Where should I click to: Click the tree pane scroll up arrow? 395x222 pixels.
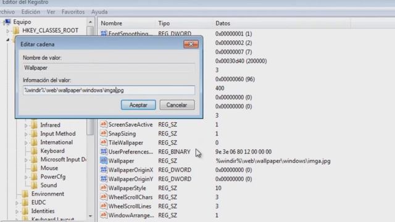tap(90, 22)
